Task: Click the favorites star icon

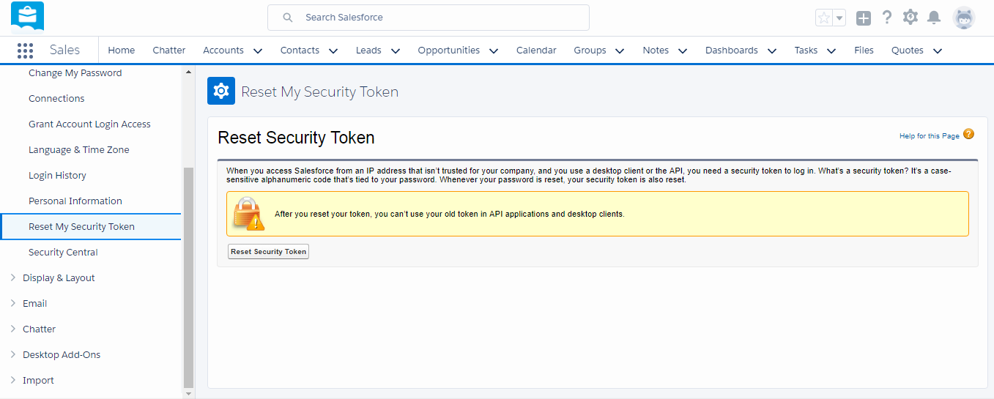Action: [x=824, y=18]
